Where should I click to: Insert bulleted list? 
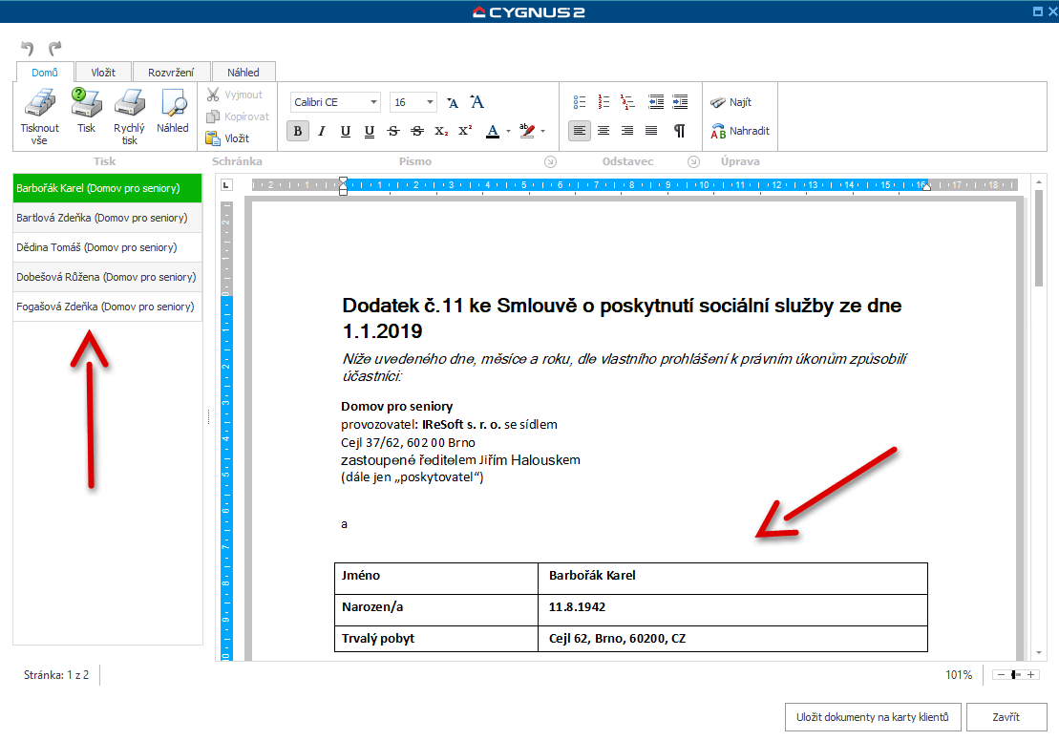click(580, 102)
